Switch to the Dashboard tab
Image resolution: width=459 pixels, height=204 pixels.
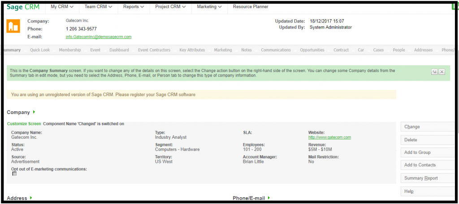click(119, 50)
